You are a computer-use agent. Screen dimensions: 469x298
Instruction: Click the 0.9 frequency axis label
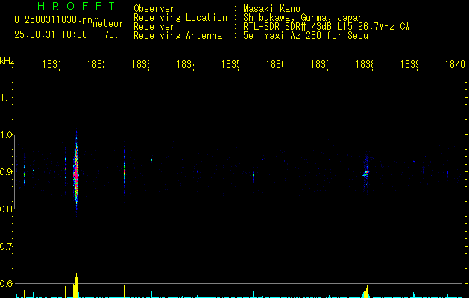click(x=6, y=172)
